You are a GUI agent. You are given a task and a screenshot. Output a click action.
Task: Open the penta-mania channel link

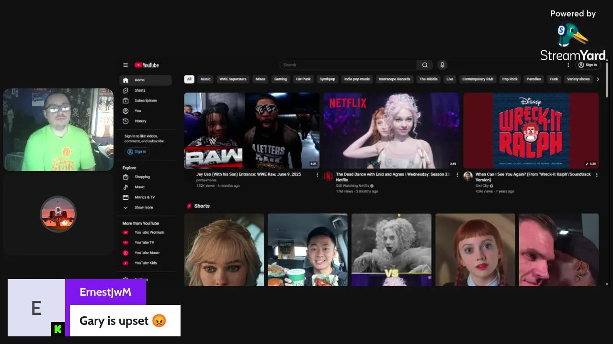206,180
